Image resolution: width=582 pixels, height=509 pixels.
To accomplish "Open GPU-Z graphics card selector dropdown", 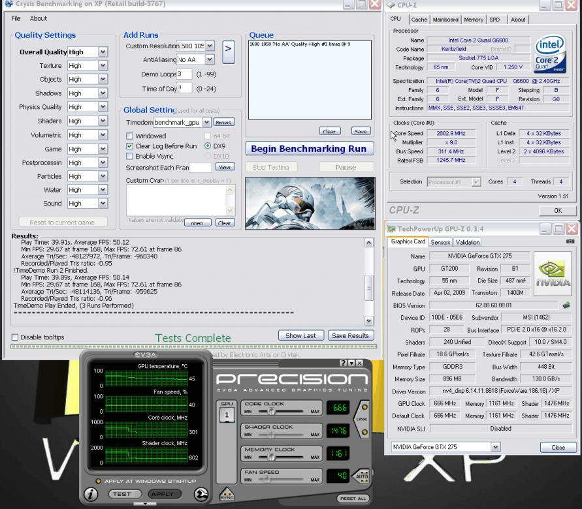I will coord(496,447).
